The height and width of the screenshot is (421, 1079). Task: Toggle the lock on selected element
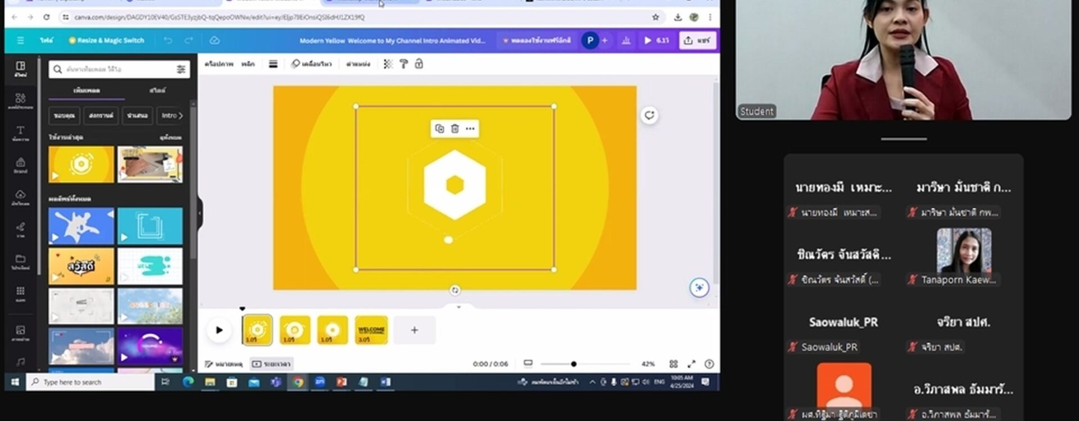[419, 65]
